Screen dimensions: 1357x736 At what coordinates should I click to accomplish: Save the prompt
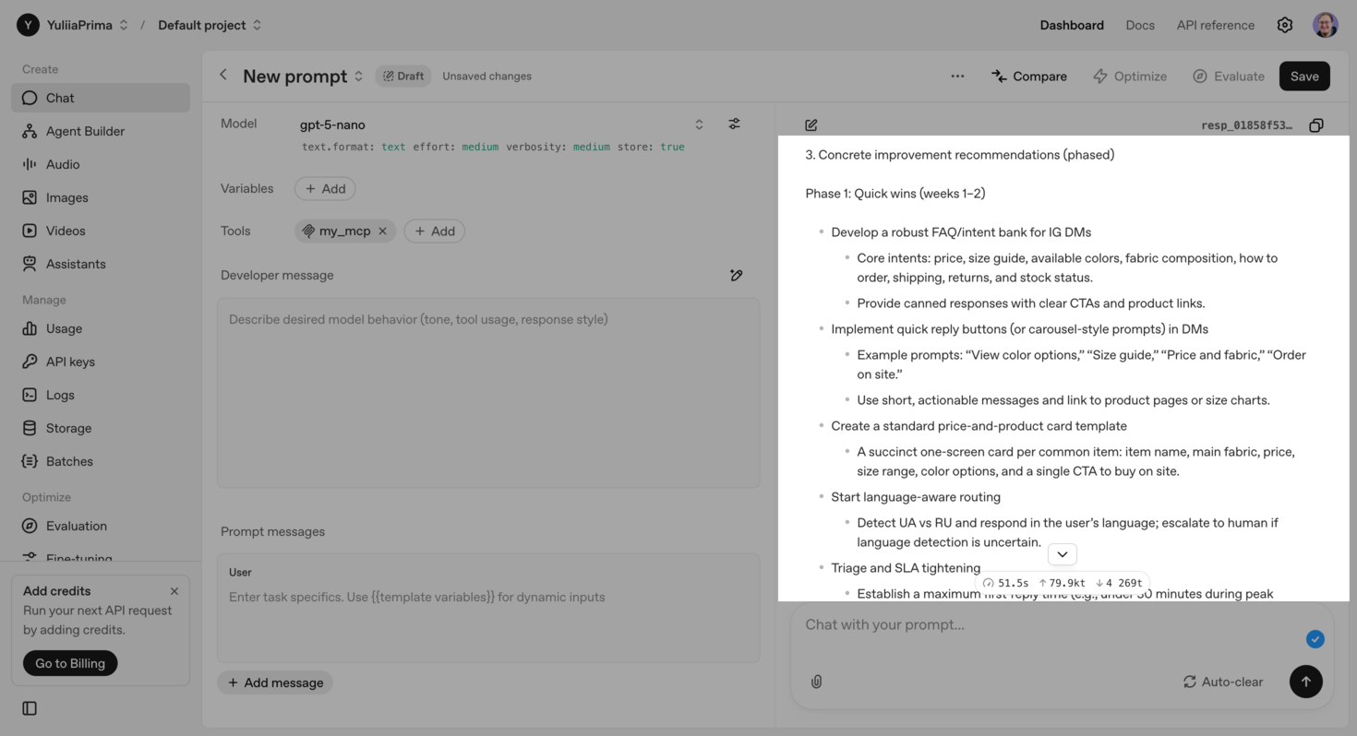click(1303, 77)
